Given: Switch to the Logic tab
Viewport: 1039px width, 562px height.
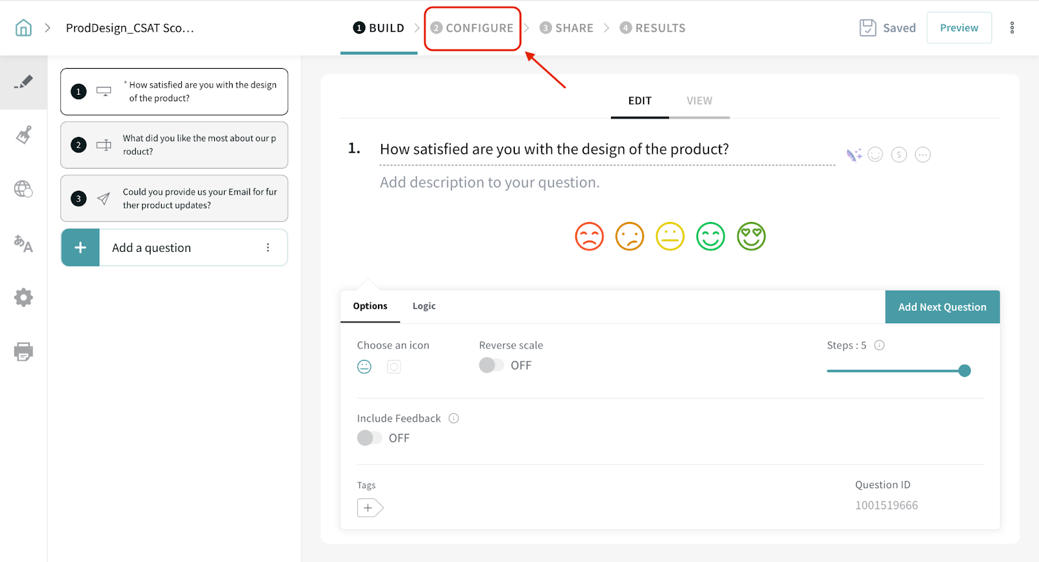Looking at the screenshot, I should pos(424,306).
